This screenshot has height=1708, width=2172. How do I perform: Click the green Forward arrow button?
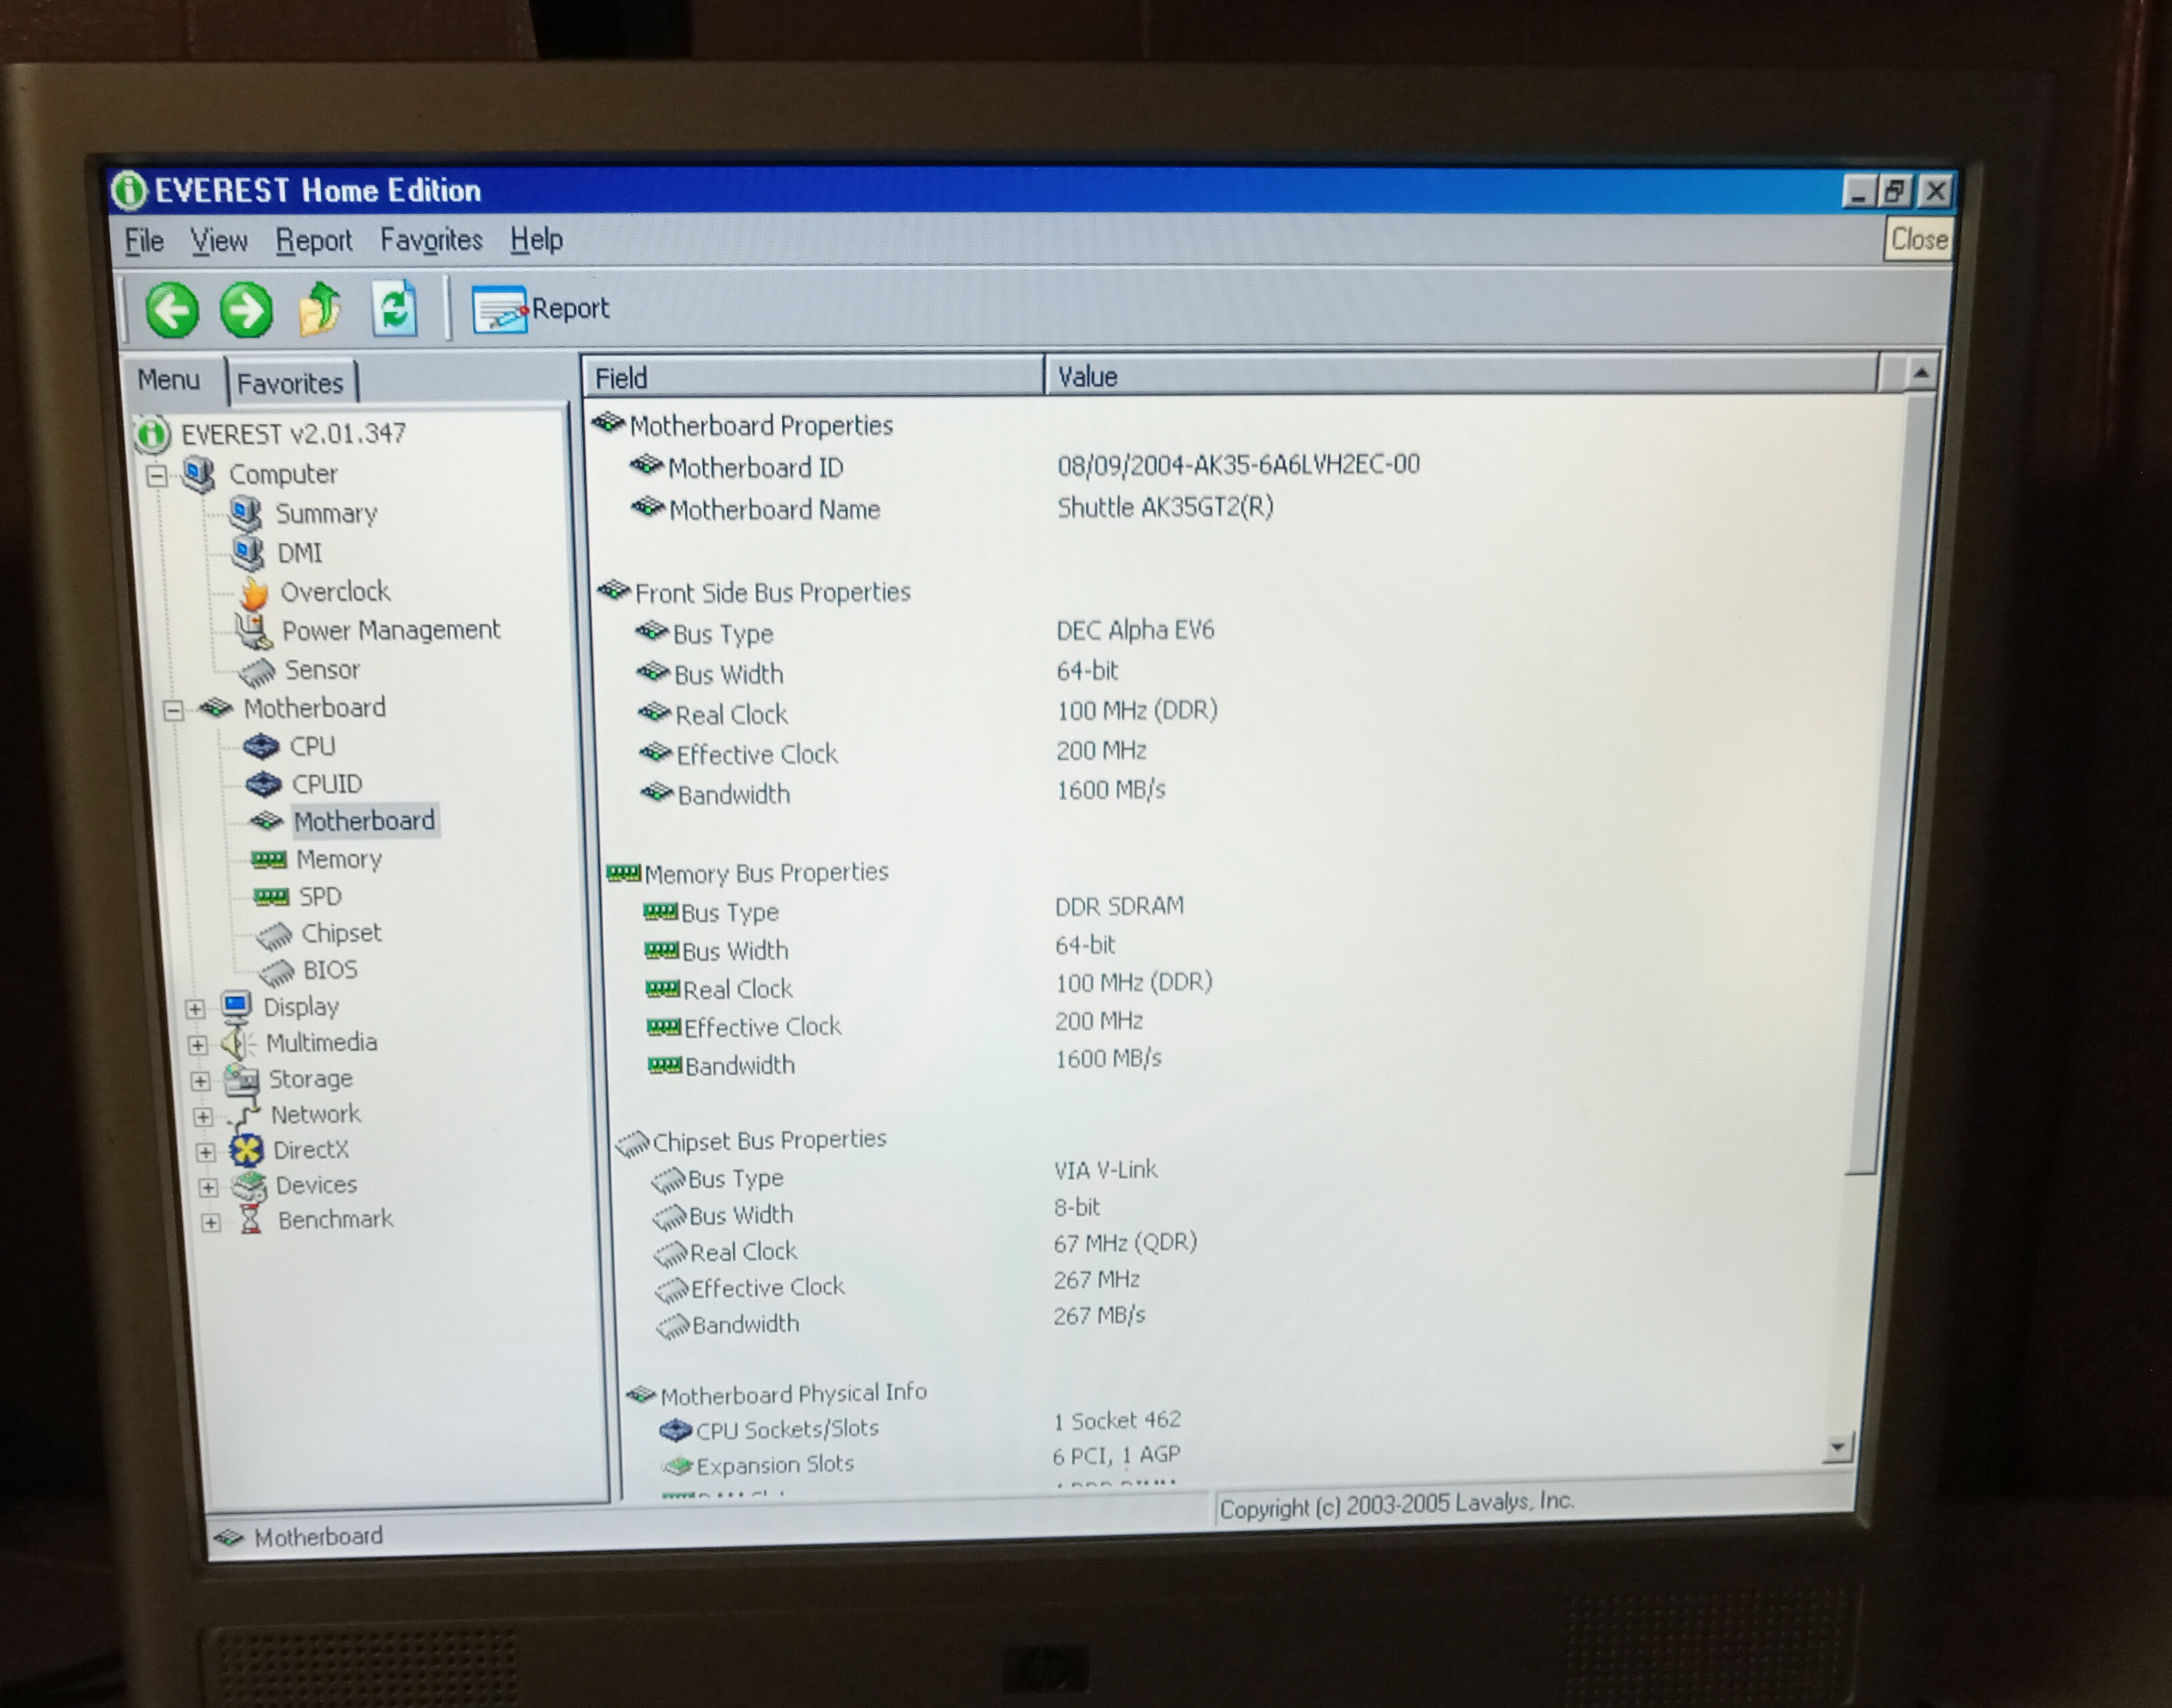point(246,310)
